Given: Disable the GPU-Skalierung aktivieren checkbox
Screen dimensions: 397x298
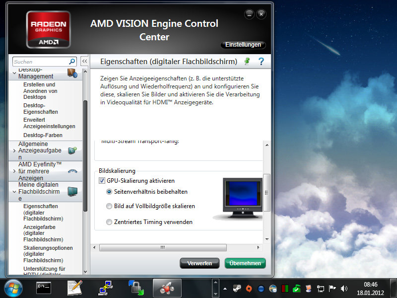Looking at the screenshot, I should [x=102, y=180].
